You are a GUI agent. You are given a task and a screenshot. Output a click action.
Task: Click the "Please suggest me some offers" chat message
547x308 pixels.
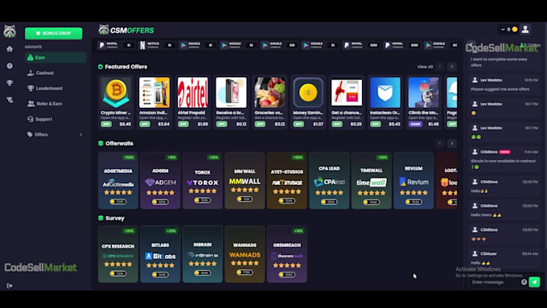click(500, 89)
